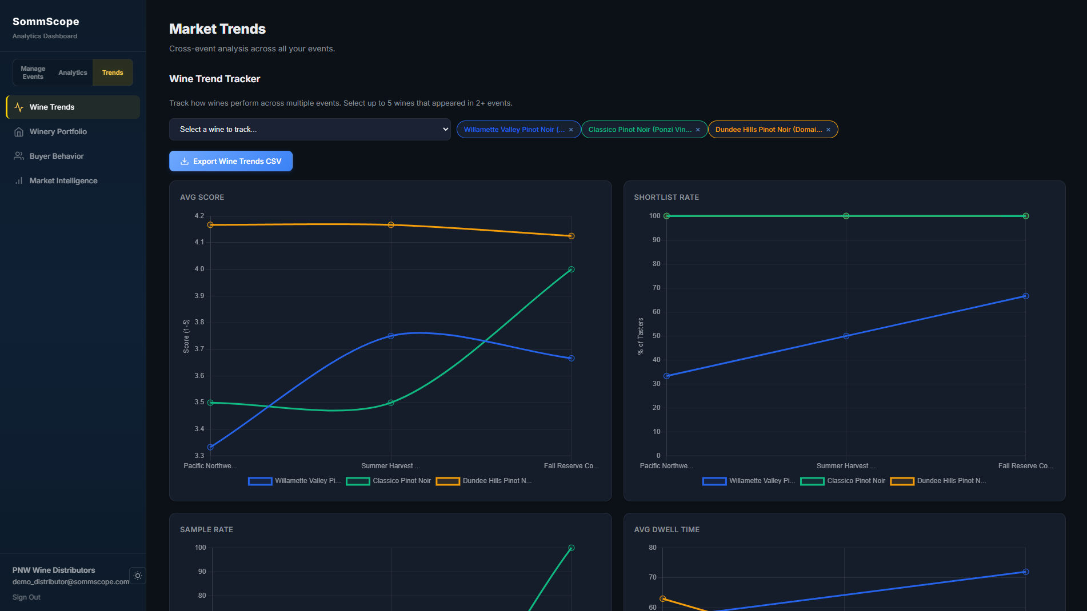Click blue swatch in Avg Score legend
1087x611 pixels.
point(260,481)
